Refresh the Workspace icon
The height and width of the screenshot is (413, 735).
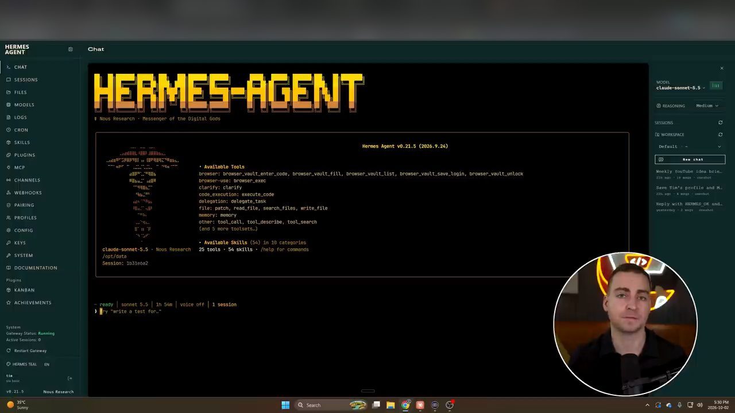click(721, 135)
